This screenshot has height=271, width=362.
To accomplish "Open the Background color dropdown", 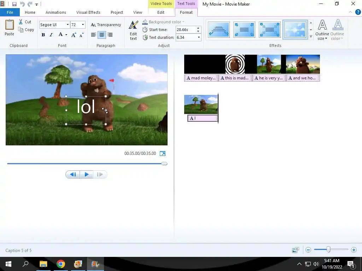I will coord(163,22).
